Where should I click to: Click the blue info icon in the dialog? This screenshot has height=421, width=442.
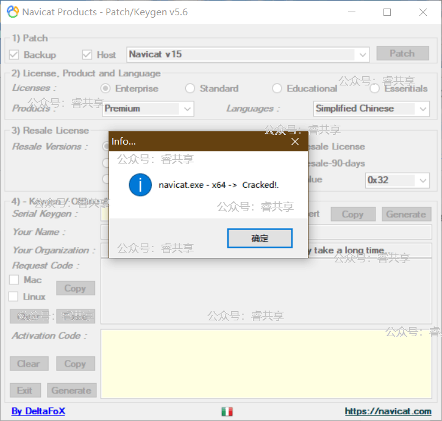(140, 185)
